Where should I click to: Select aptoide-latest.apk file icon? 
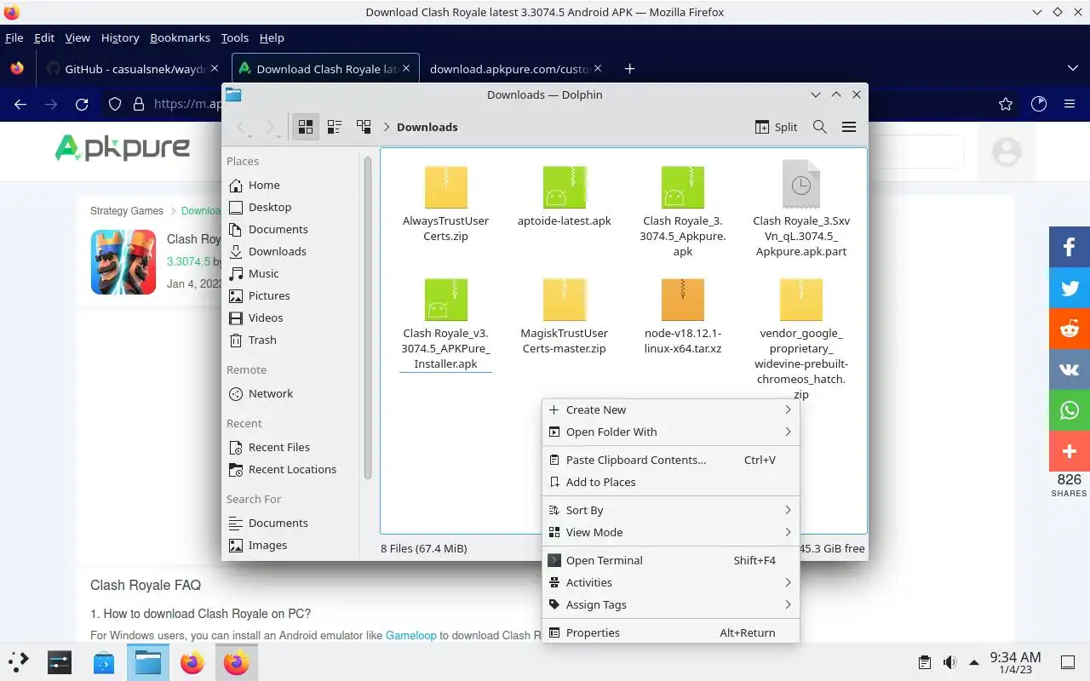click(x=565, y=186)
